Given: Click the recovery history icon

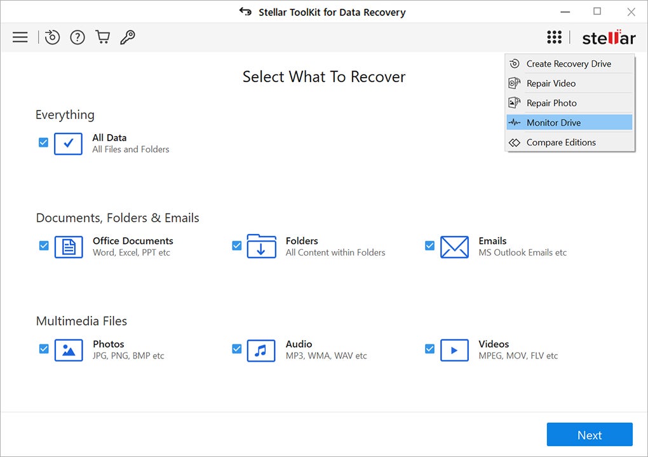Looking at the screenshot, I should (51, 37).
